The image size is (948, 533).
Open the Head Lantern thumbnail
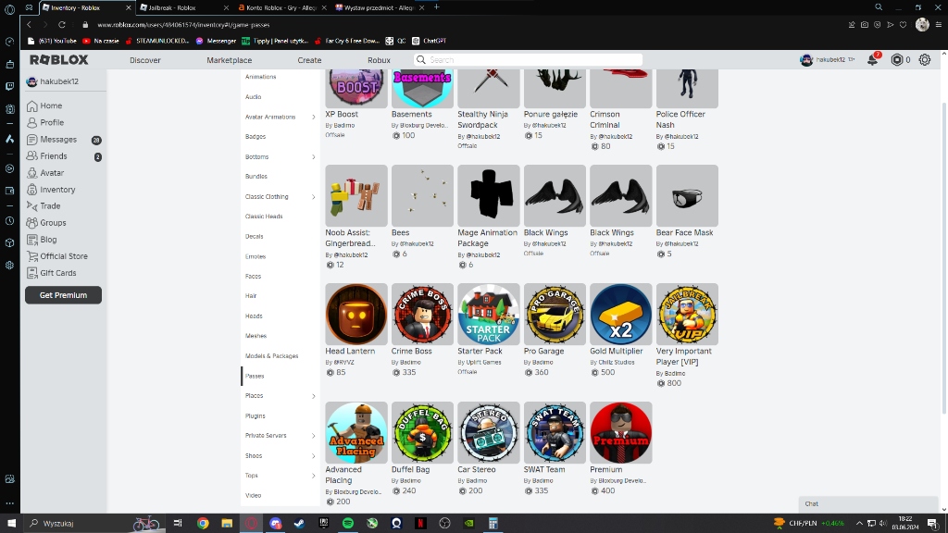356,315
